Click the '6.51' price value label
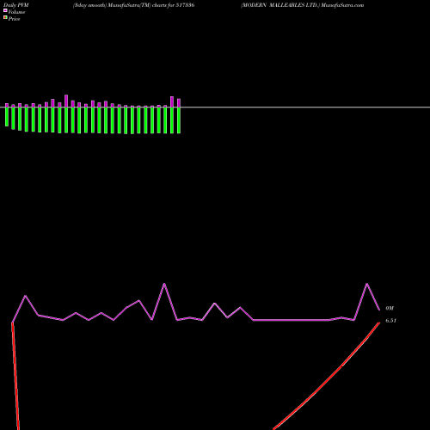The height and width of the screenshot is (430, 430). pos(390,321)
